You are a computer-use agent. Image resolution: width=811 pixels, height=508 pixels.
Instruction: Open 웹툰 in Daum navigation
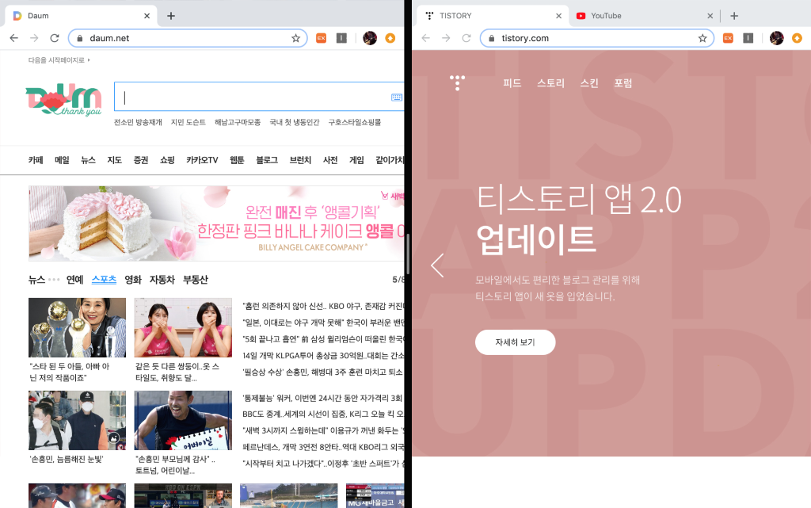click(x=237, y=160)
